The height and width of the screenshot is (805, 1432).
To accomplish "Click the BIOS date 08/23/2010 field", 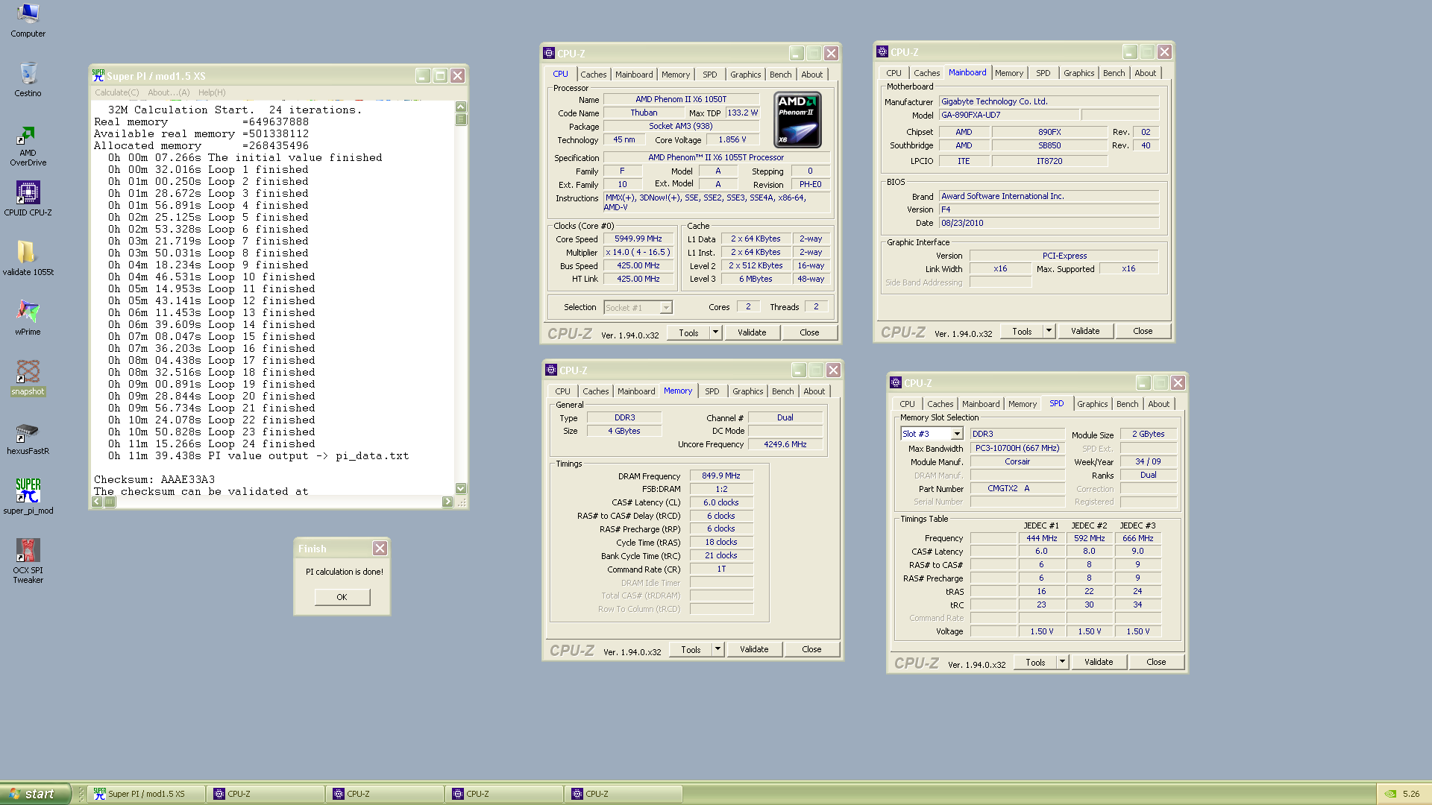I will pos(1049,223).
